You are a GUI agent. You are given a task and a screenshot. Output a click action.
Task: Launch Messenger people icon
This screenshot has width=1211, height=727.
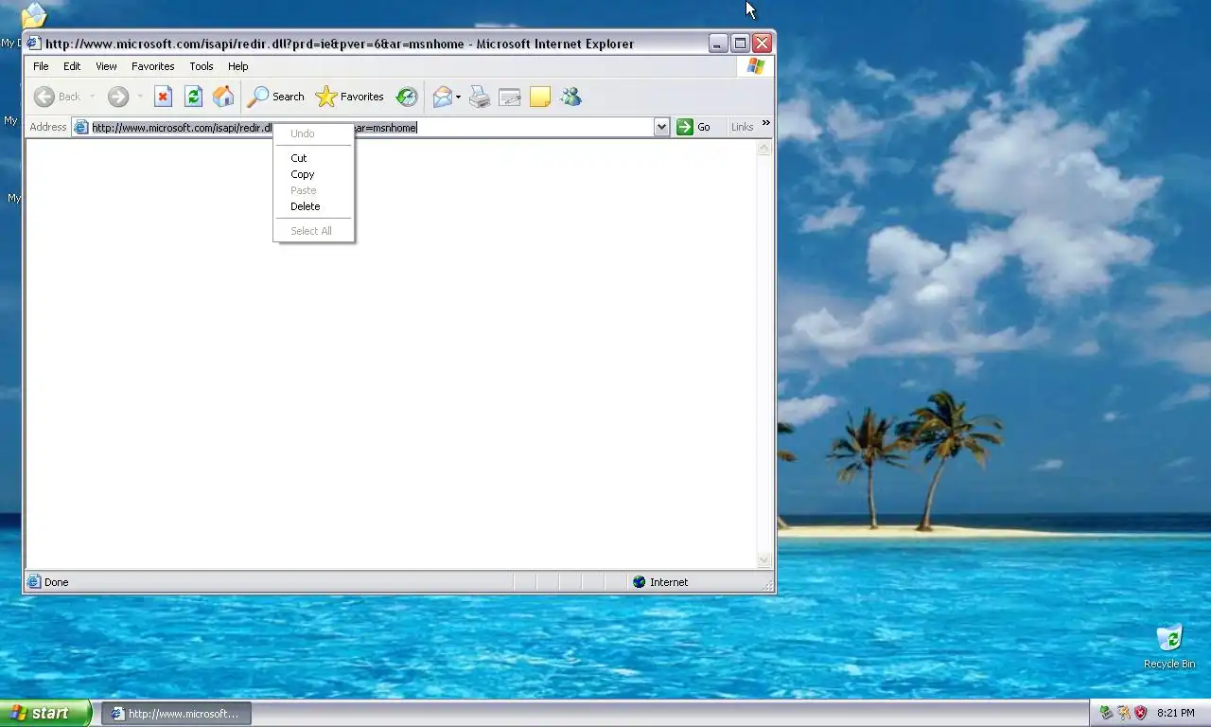(570, 97)
